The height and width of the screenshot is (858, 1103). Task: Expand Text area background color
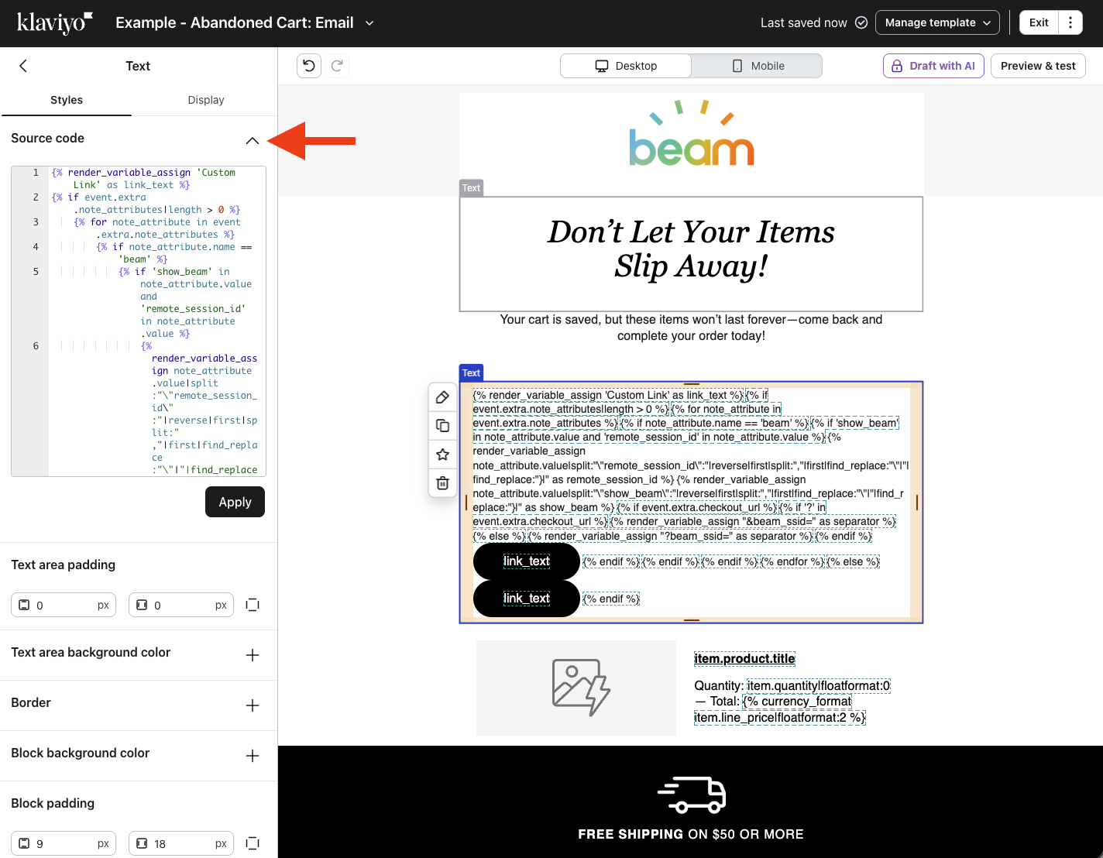click(x=253, y=655)
